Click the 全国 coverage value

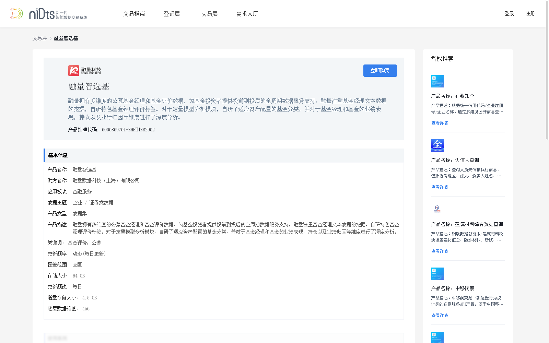77,265
